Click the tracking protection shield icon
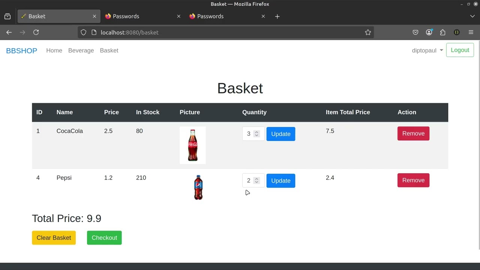 point(84,33)
